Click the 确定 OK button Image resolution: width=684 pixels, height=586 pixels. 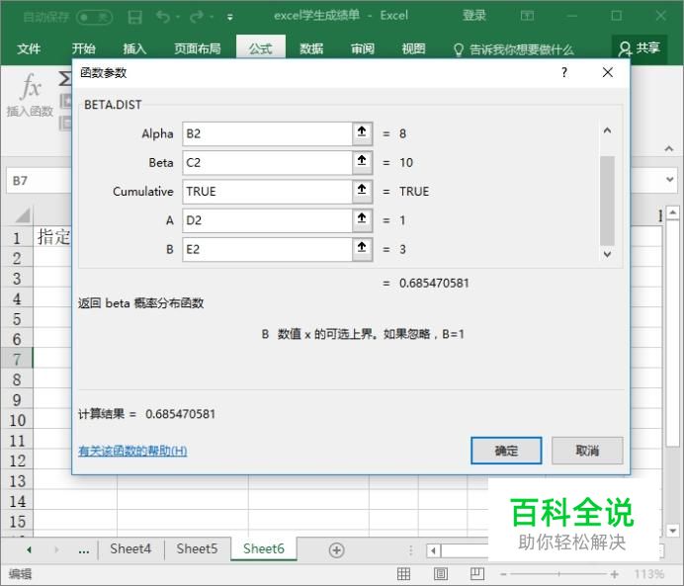[x=506, y=451]
